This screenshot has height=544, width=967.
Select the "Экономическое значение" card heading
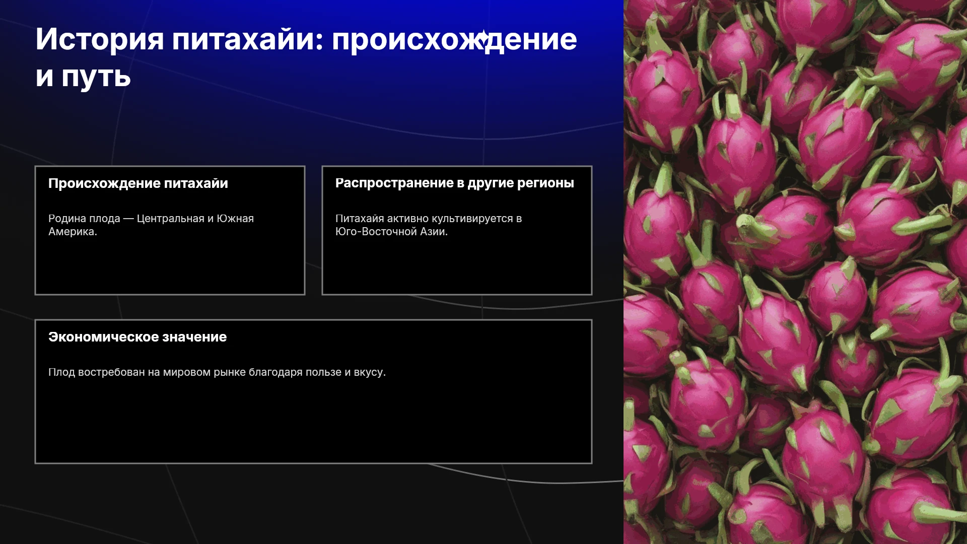pyautogui.click(x=137, y=337)
